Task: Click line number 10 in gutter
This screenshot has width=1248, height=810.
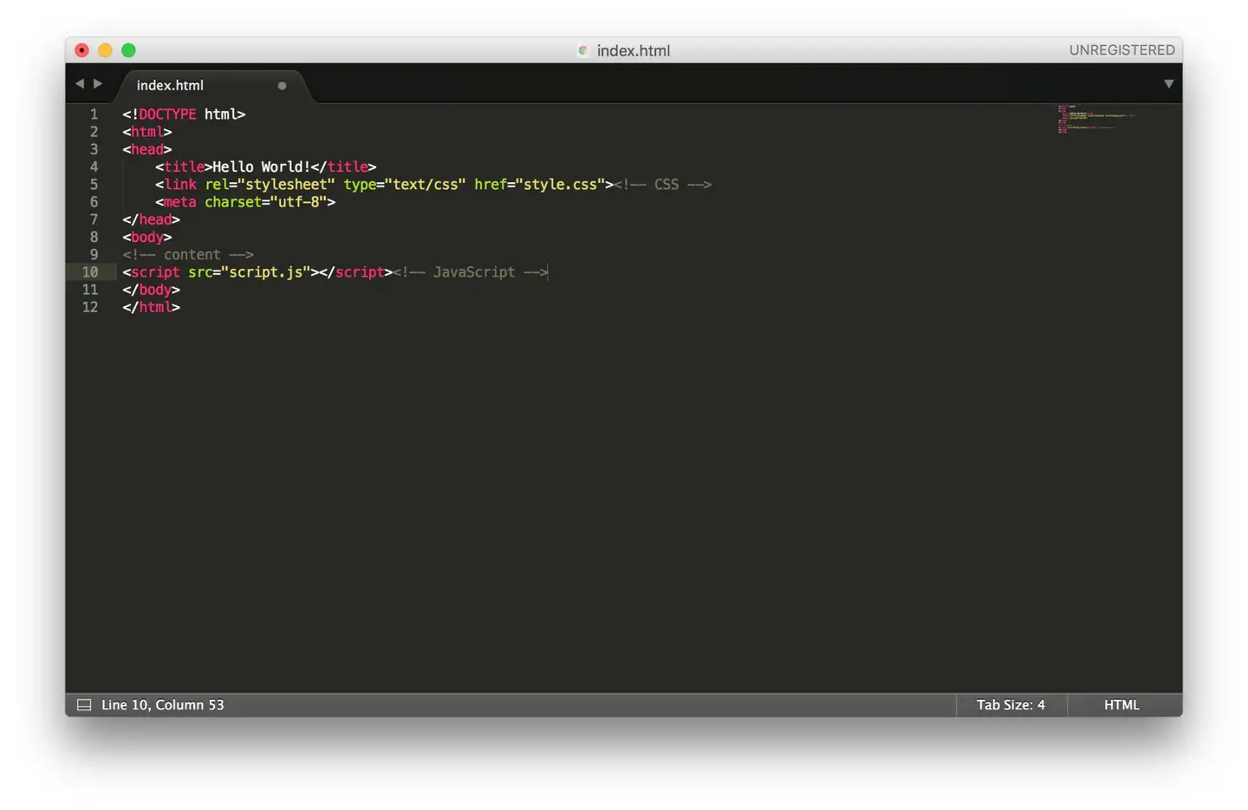Action: (x=90, y=272)
